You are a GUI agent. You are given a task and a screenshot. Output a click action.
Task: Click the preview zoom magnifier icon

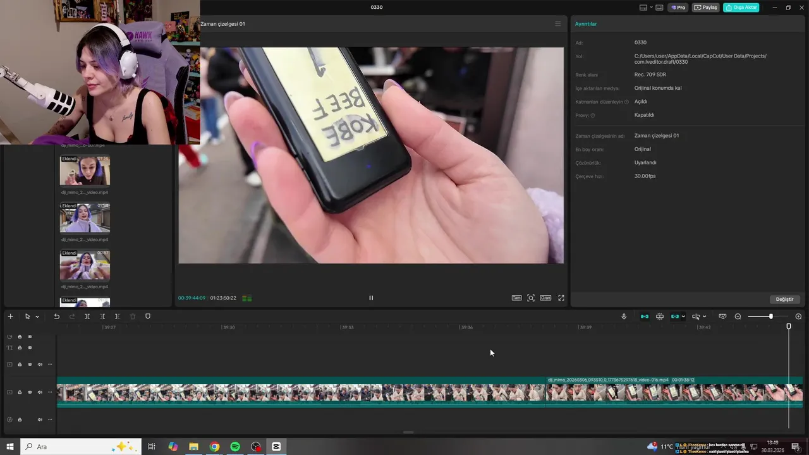[x=531, y=298]
